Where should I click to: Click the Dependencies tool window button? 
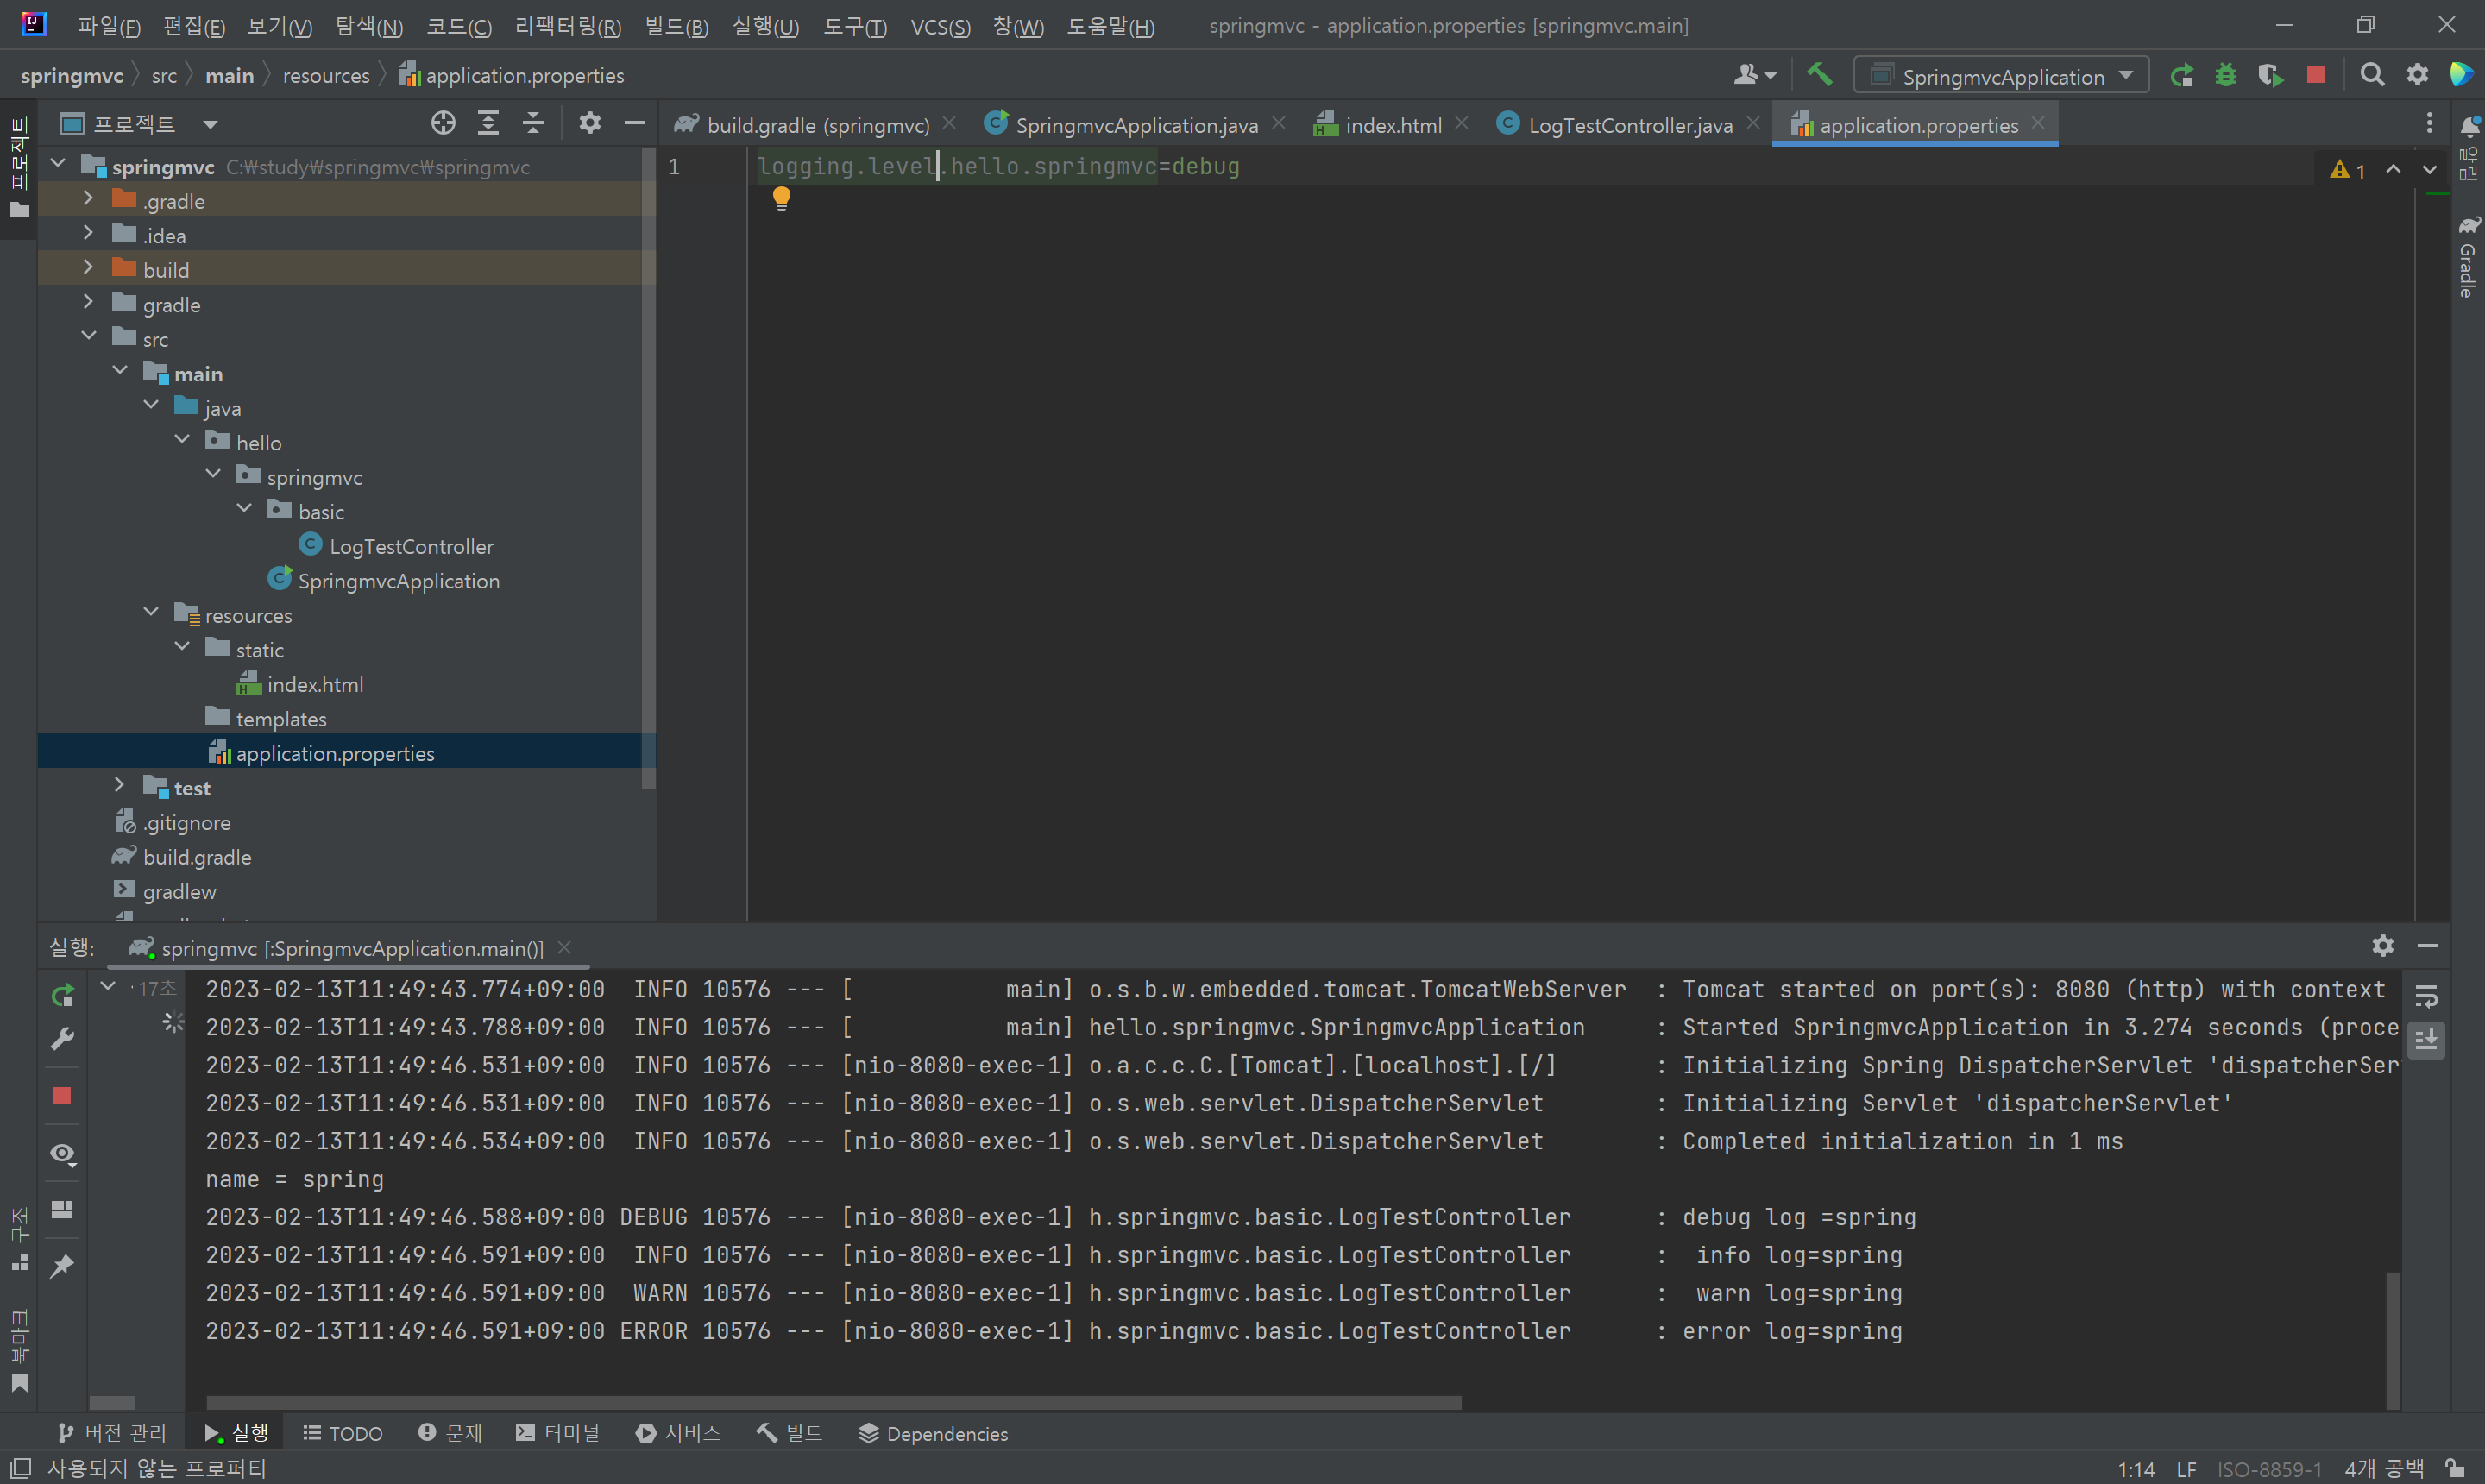[x=933, y=1433]
